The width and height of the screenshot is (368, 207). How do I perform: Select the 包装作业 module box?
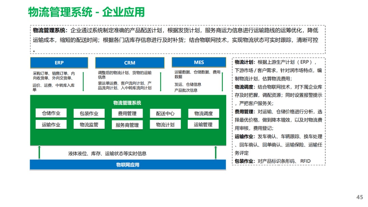pos(89,113)
